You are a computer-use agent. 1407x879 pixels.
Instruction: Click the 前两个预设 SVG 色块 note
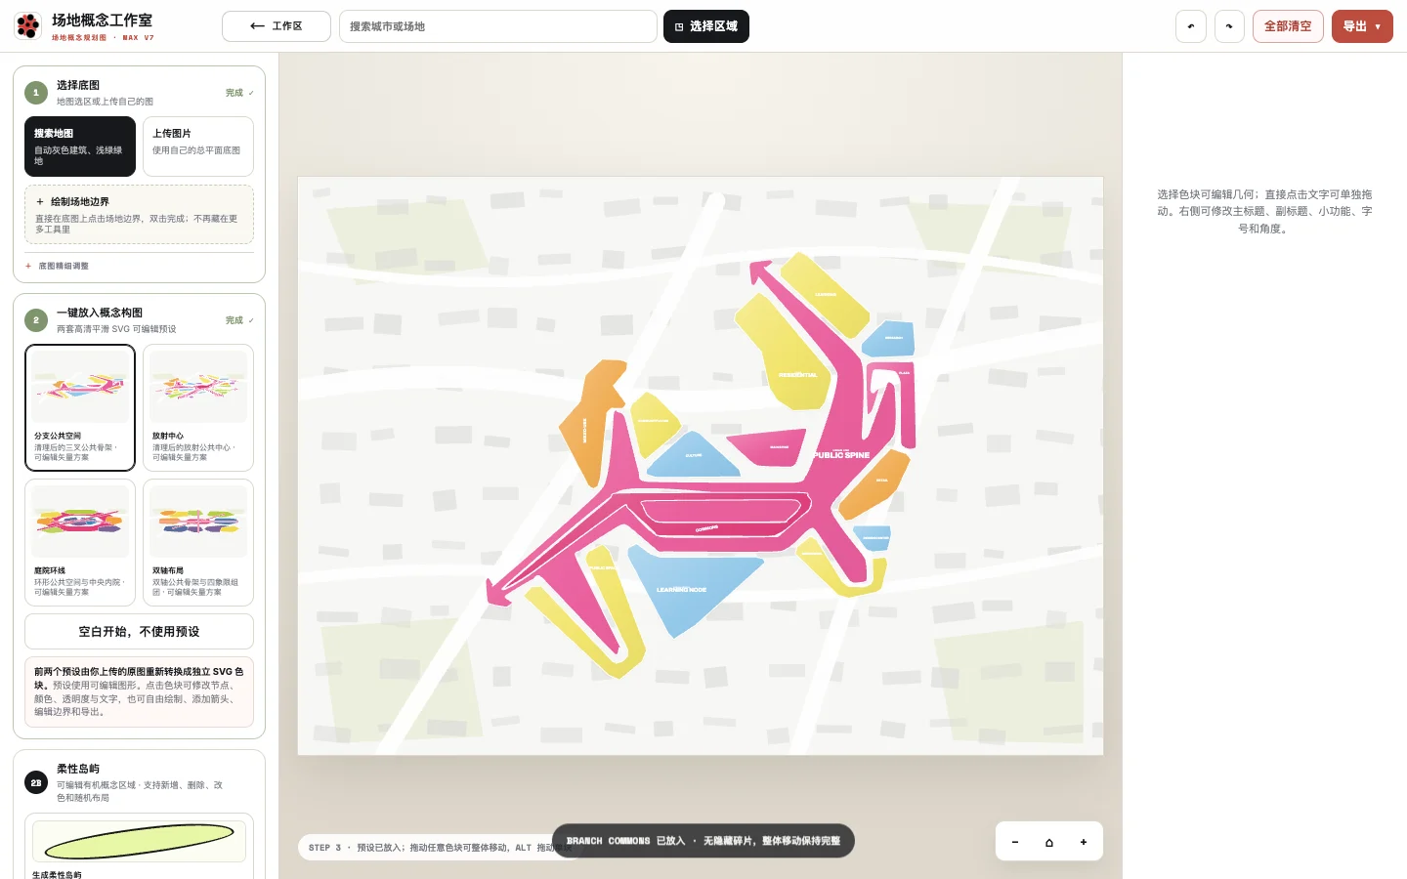(139, 691)
